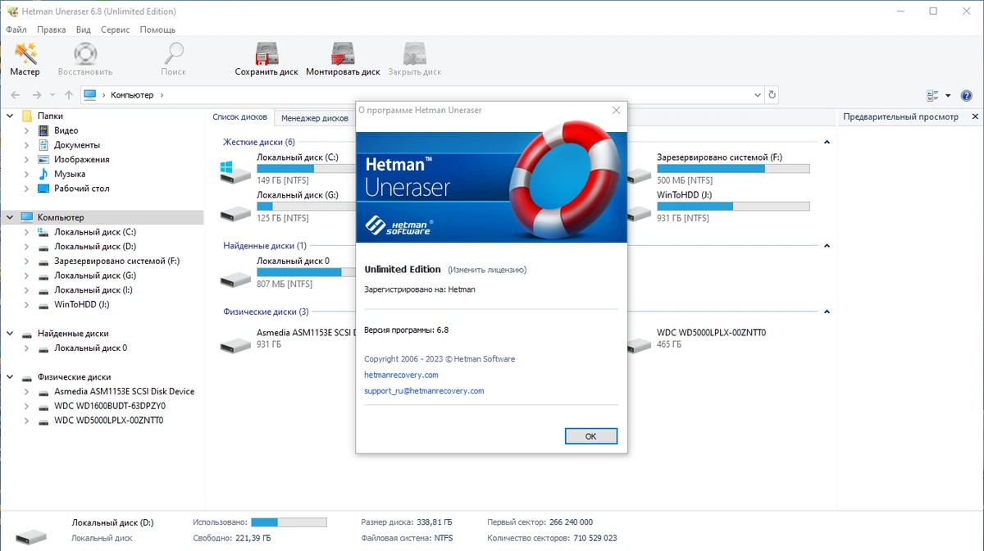Select Локальный диск 0 found disk icon
Image resolution: width=984 pixels, height=551 pixels.
click(x=235, y=279)
